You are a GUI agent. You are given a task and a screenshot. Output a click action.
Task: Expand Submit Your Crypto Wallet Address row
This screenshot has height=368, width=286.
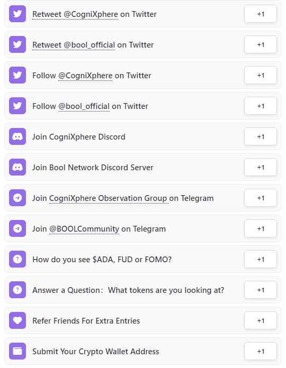click(x=143, y=351)
